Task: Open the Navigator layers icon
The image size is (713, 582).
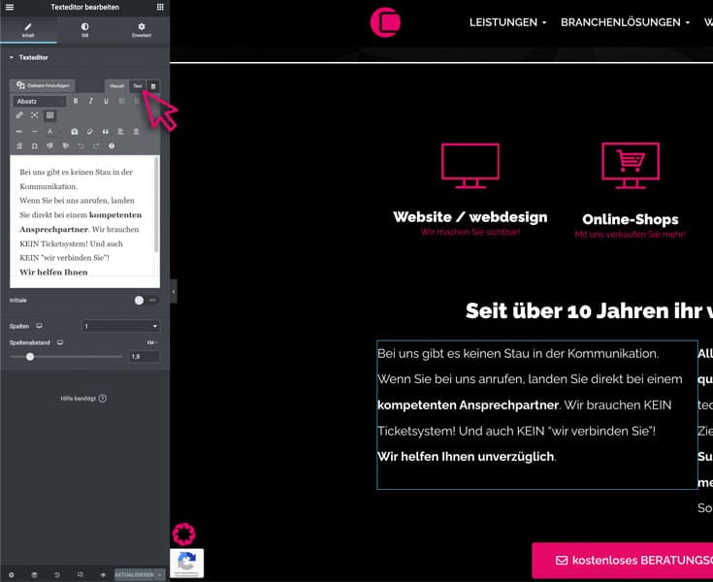Action: coord(34,574)
